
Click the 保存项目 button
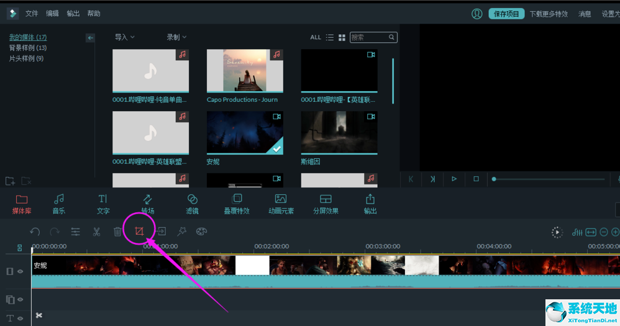click(x=506, y=14)
